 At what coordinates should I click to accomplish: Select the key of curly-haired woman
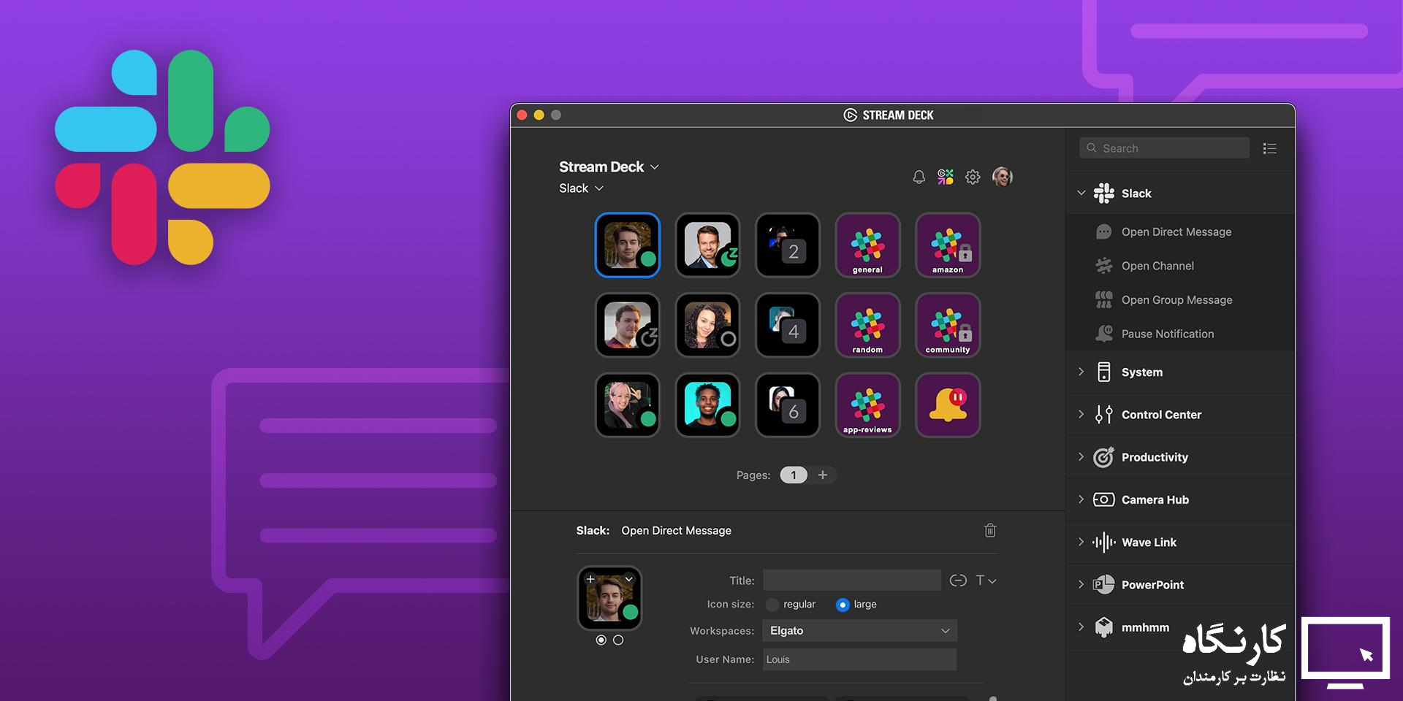707,325
